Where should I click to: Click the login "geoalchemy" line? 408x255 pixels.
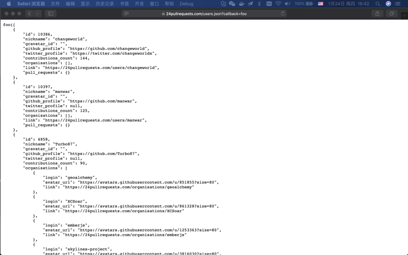point(70,177)
